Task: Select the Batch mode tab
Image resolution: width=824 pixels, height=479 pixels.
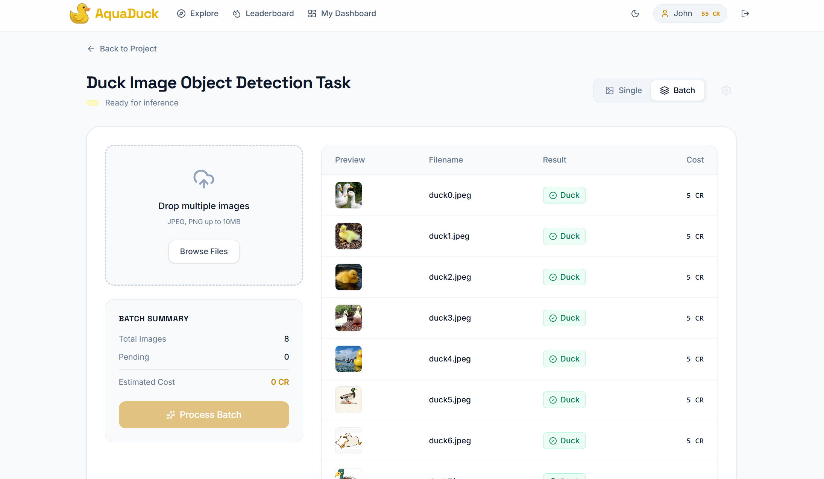Action: [x=678, y=90]
